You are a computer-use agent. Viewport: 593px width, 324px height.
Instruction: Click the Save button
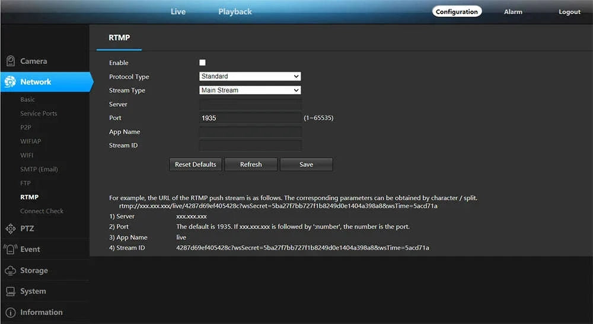(x=306, y=164)
